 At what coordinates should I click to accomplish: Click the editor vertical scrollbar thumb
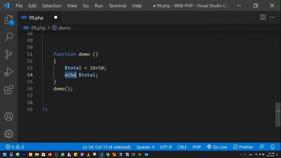coord(278,115)
